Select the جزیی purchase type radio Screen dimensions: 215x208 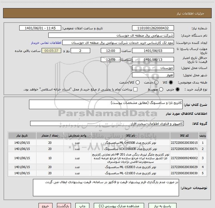(178, 89)
